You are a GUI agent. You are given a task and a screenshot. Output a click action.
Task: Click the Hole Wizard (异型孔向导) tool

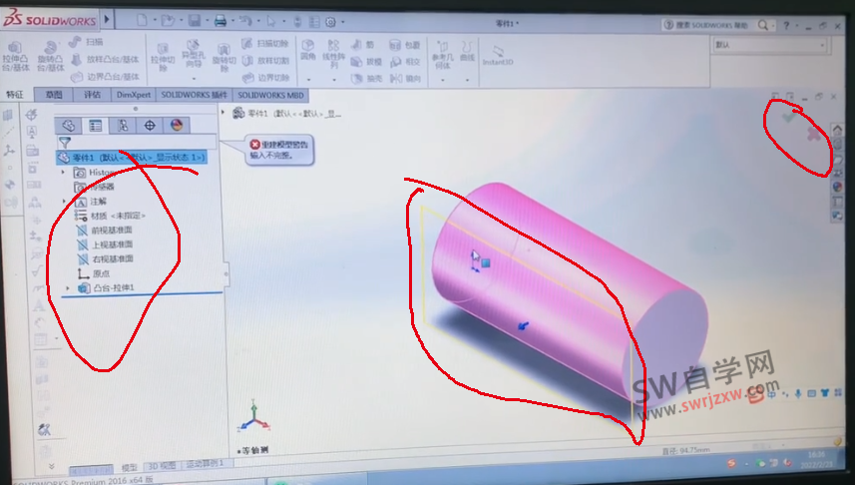[x=193, y=55]
